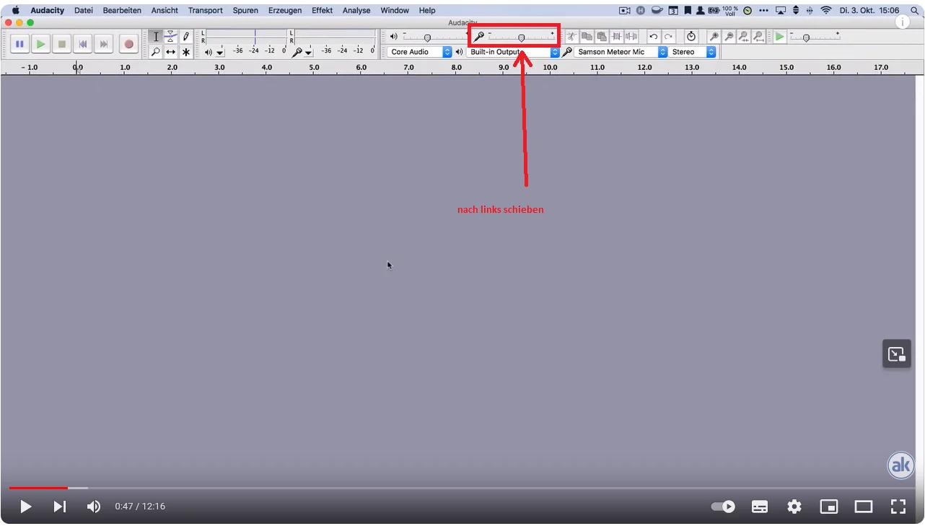Open the Erzeugen menu
Screen dimensions: 925x526
285,11
